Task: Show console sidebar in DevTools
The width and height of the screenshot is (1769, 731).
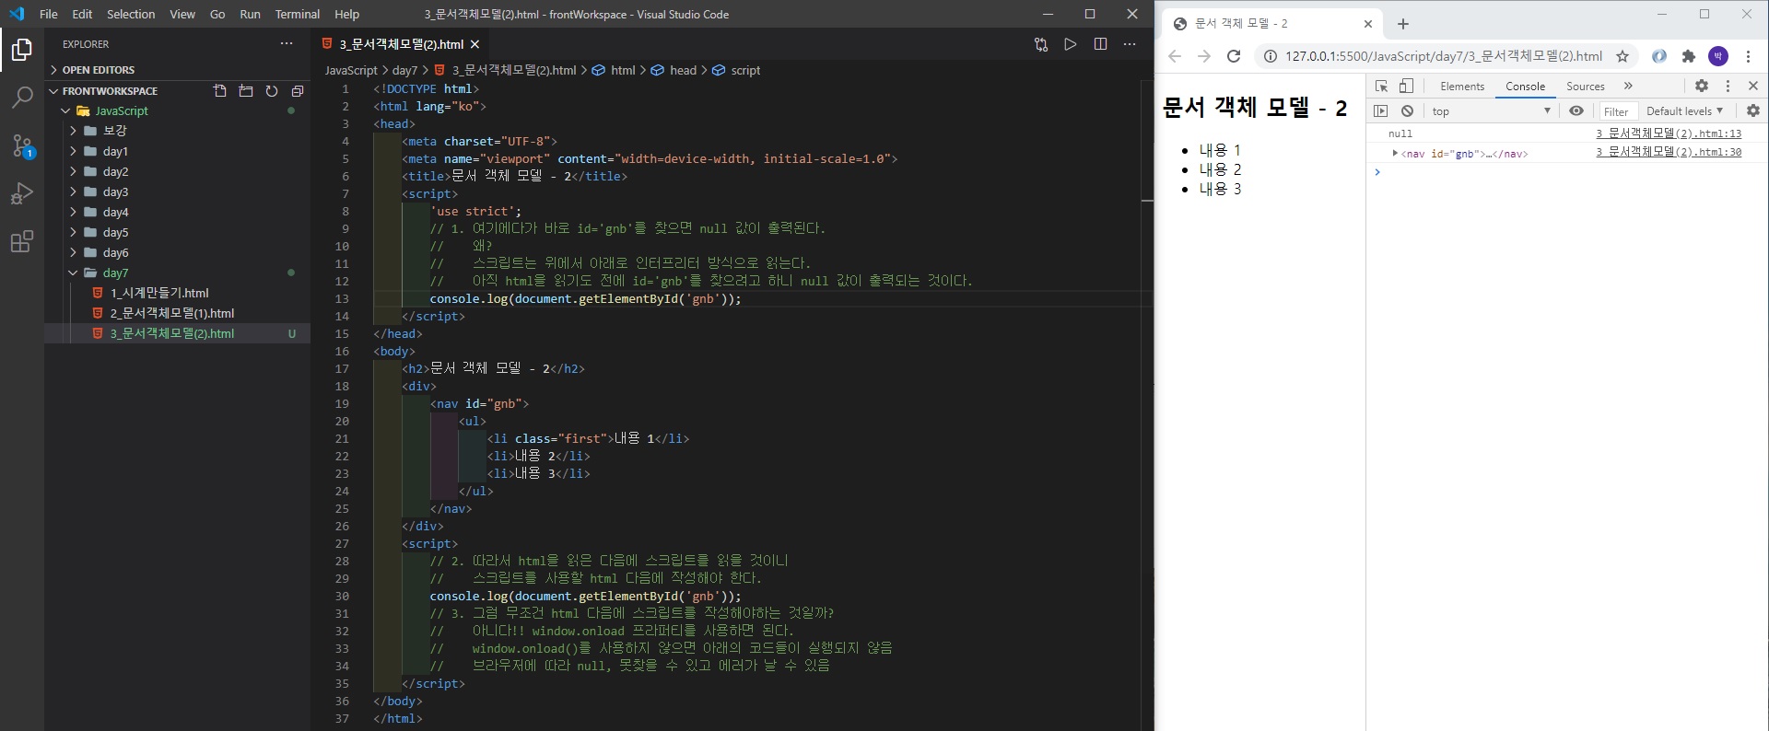Action: 1380,110
